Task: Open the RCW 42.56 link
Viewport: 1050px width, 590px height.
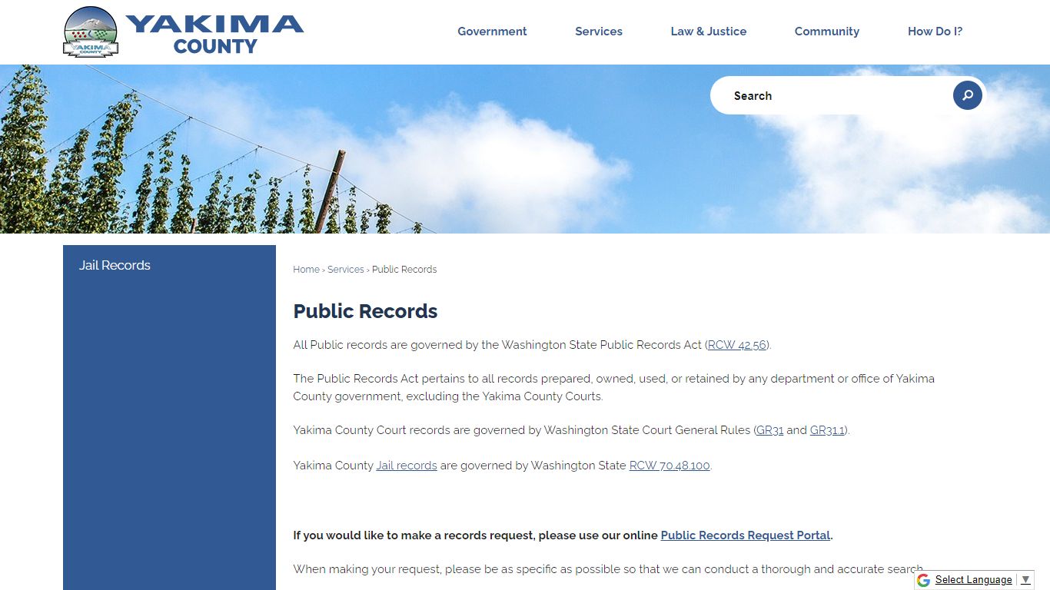Action: click(x=737, y=345)
